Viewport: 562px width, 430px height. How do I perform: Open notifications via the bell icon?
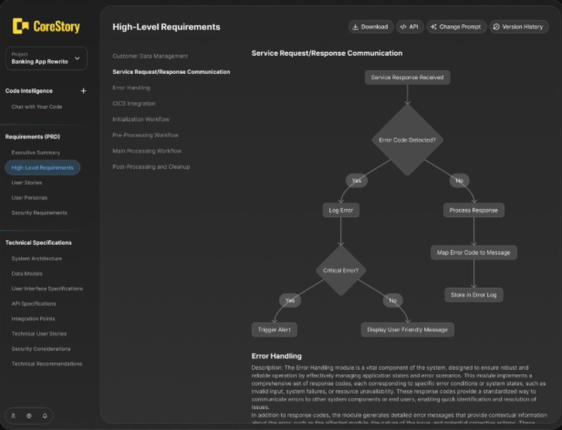tap(45, 415)
